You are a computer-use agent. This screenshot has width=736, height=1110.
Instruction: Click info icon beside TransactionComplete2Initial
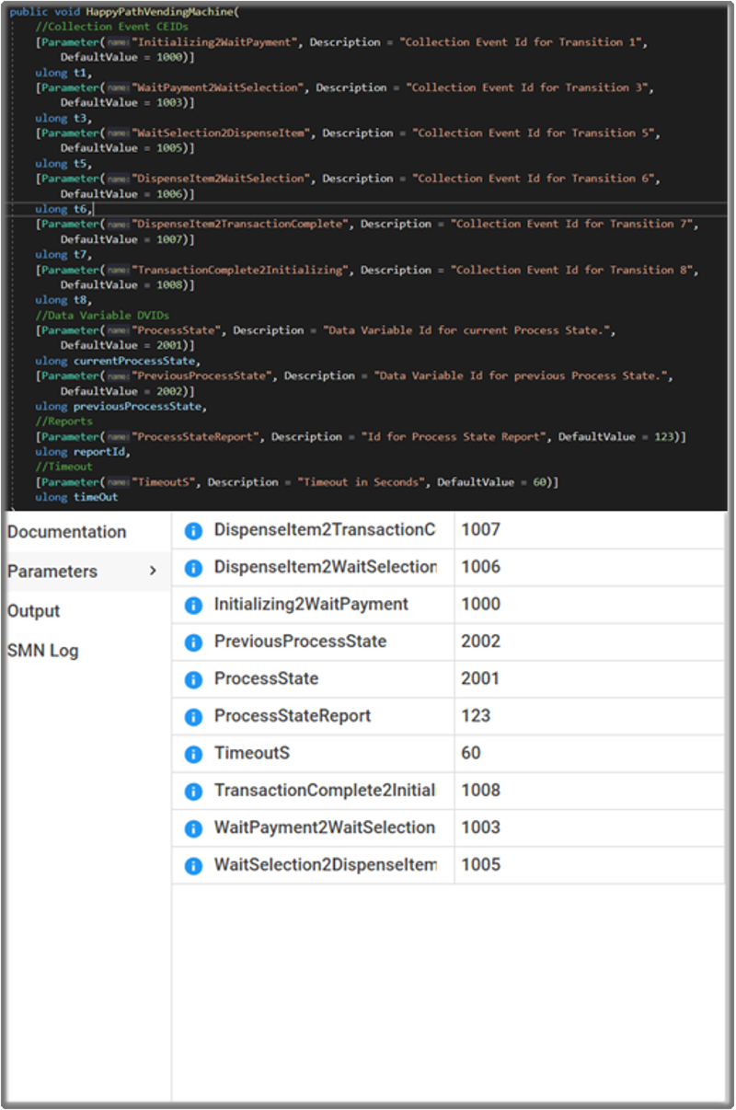pyautogui.click(x=193, y=792)
